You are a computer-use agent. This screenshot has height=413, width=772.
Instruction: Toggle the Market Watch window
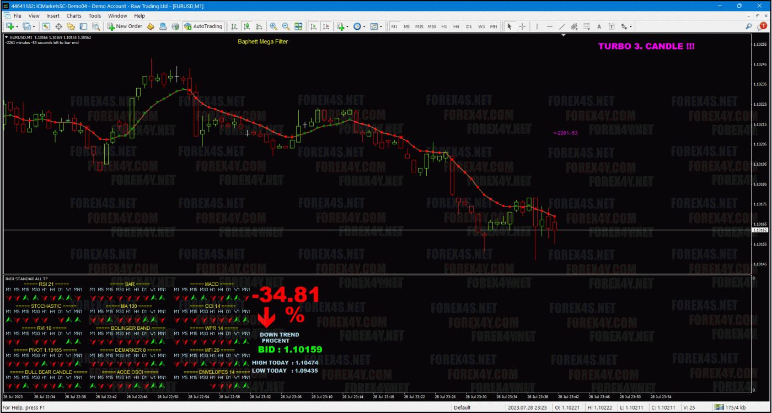[46, 26]
